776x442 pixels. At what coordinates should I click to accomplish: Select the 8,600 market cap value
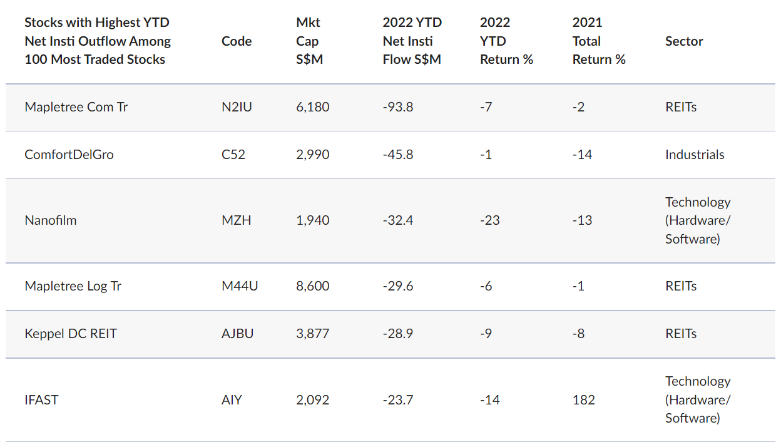pyautogui.click(x=312, y=286)
